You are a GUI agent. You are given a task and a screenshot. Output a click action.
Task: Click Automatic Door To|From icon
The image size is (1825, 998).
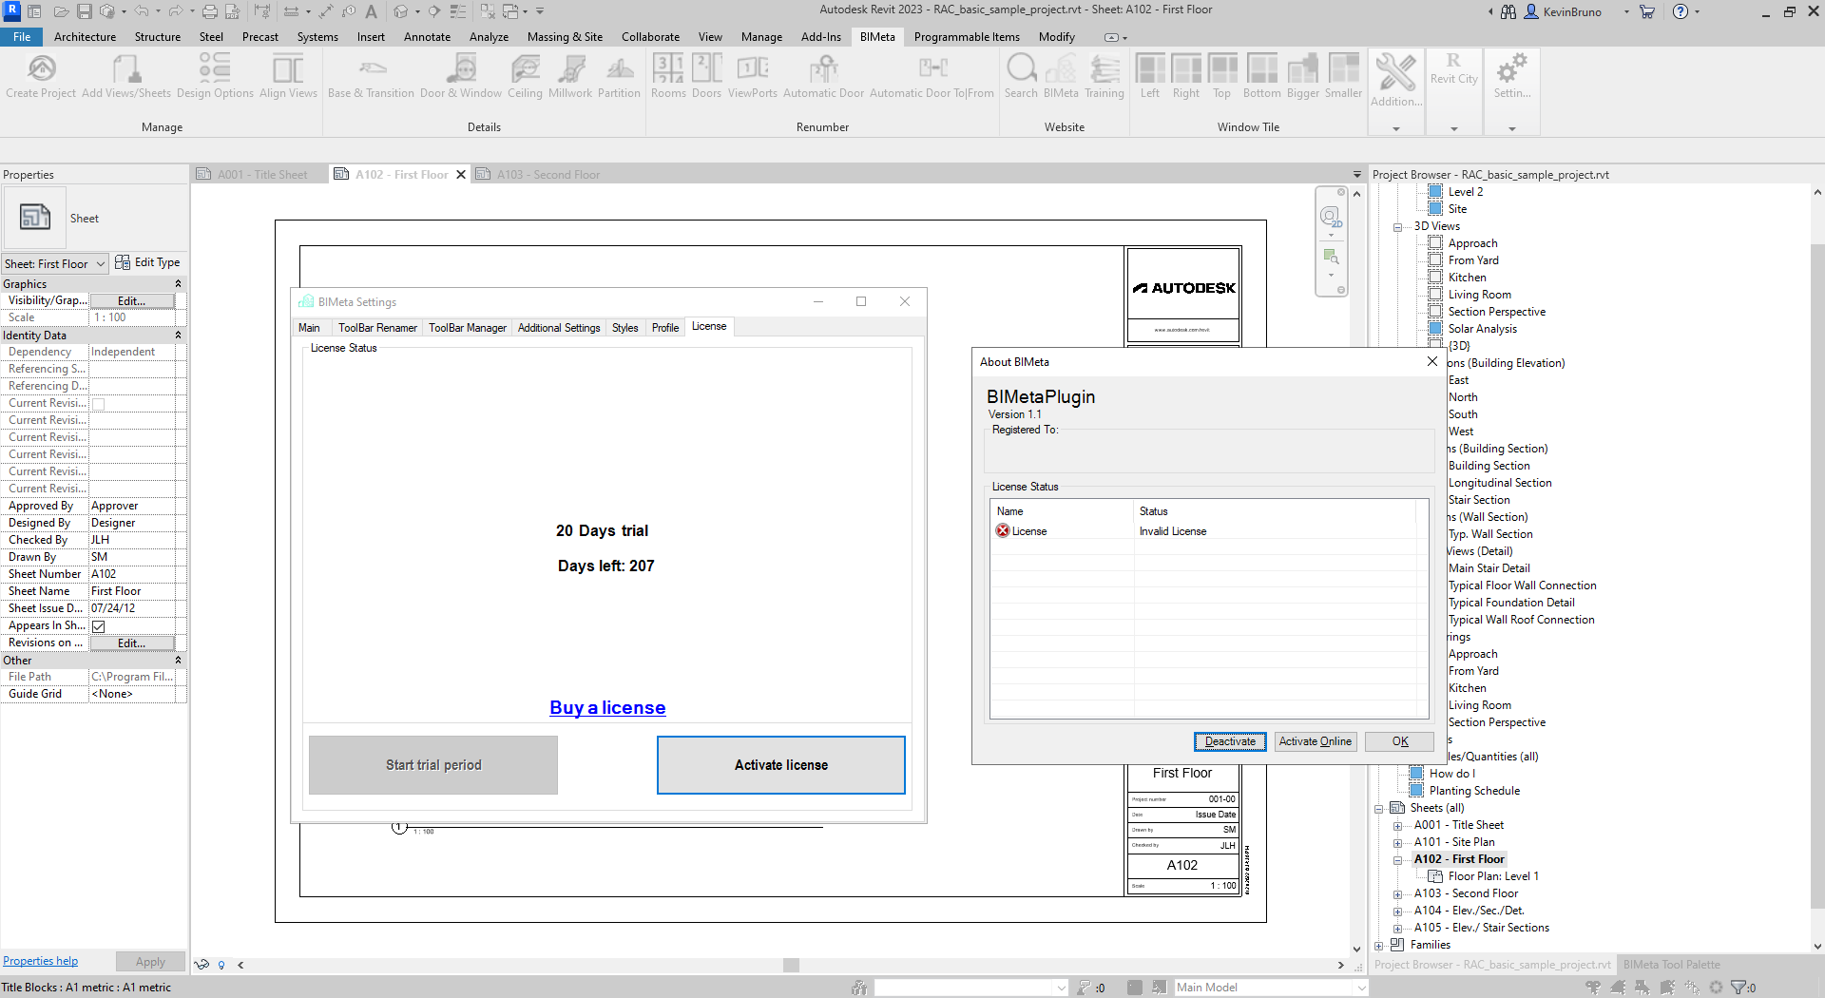pyautogui.click(x=932, y=76)
